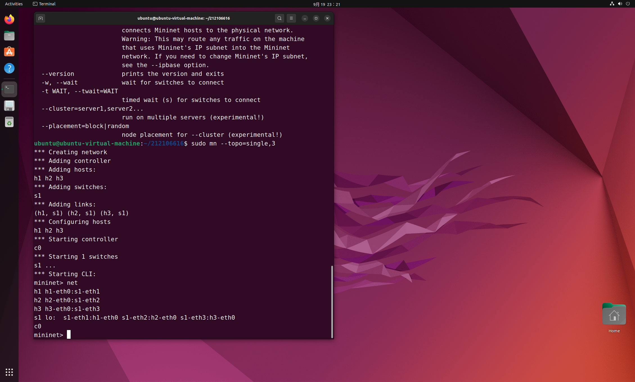Click the terminal title text

click(184, 18)
